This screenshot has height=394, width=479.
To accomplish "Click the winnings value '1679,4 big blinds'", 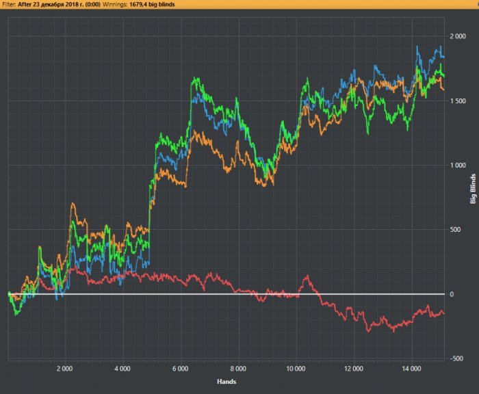I will pos(152,4).
